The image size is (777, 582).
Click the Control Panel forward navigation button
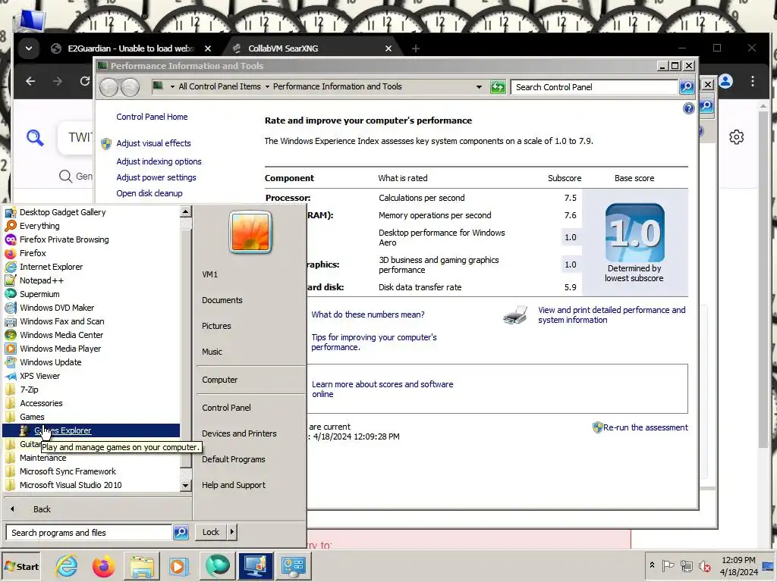click(130, 87)
